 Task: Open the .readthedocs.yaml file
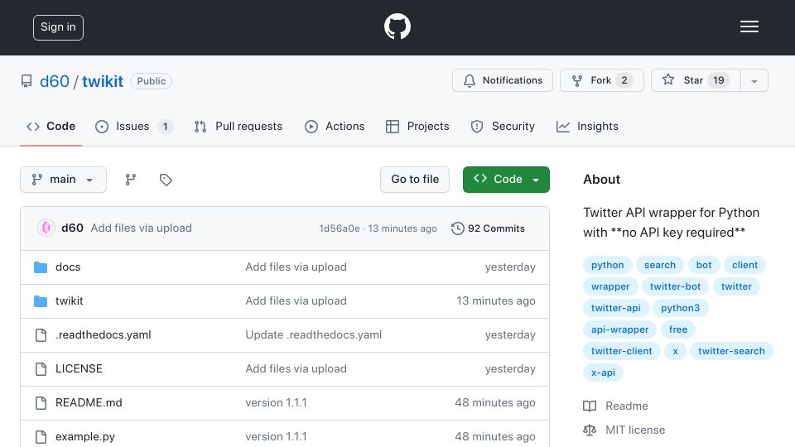click(x=103, y=335)
